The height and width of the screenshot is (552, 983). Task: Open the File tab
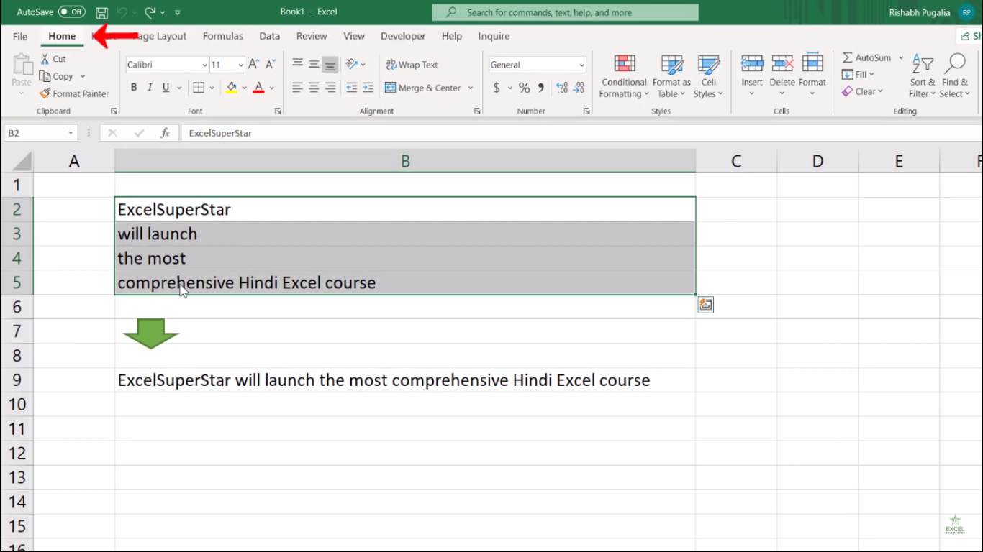click(x=20, y=36)
